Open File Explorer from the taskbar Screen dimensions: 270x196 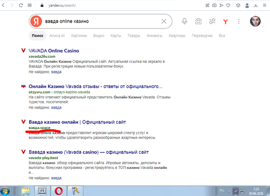pos(26,191)
